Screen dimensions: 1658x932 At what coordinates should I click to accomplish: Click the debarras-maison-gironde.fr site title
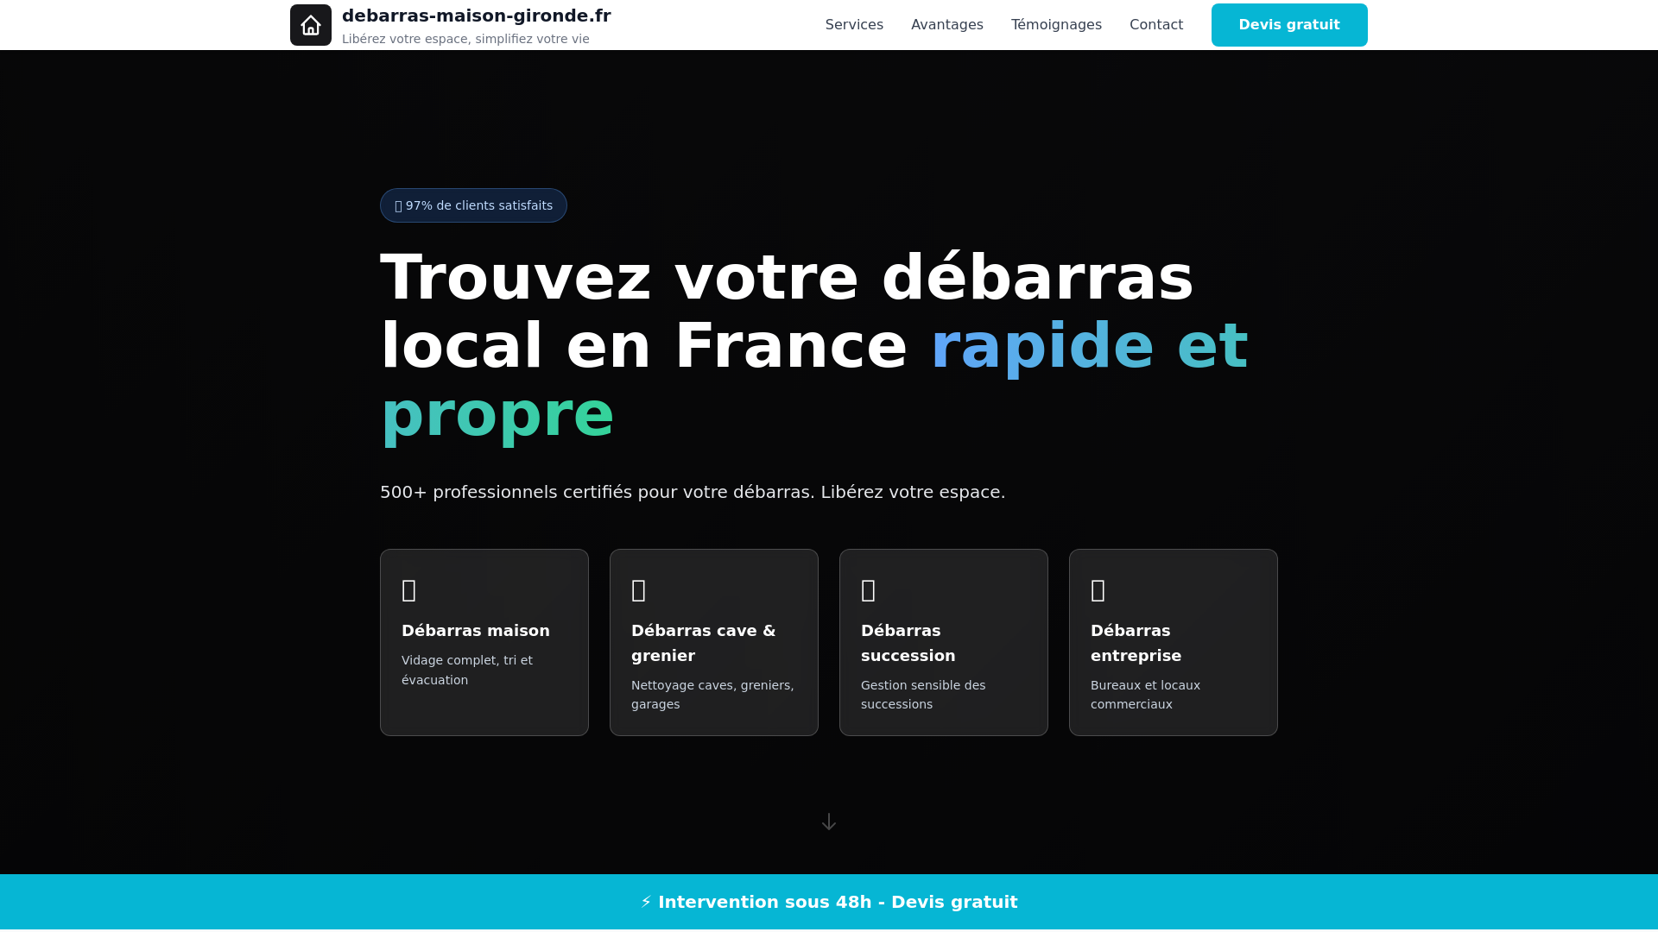click(x=477, y=15)
